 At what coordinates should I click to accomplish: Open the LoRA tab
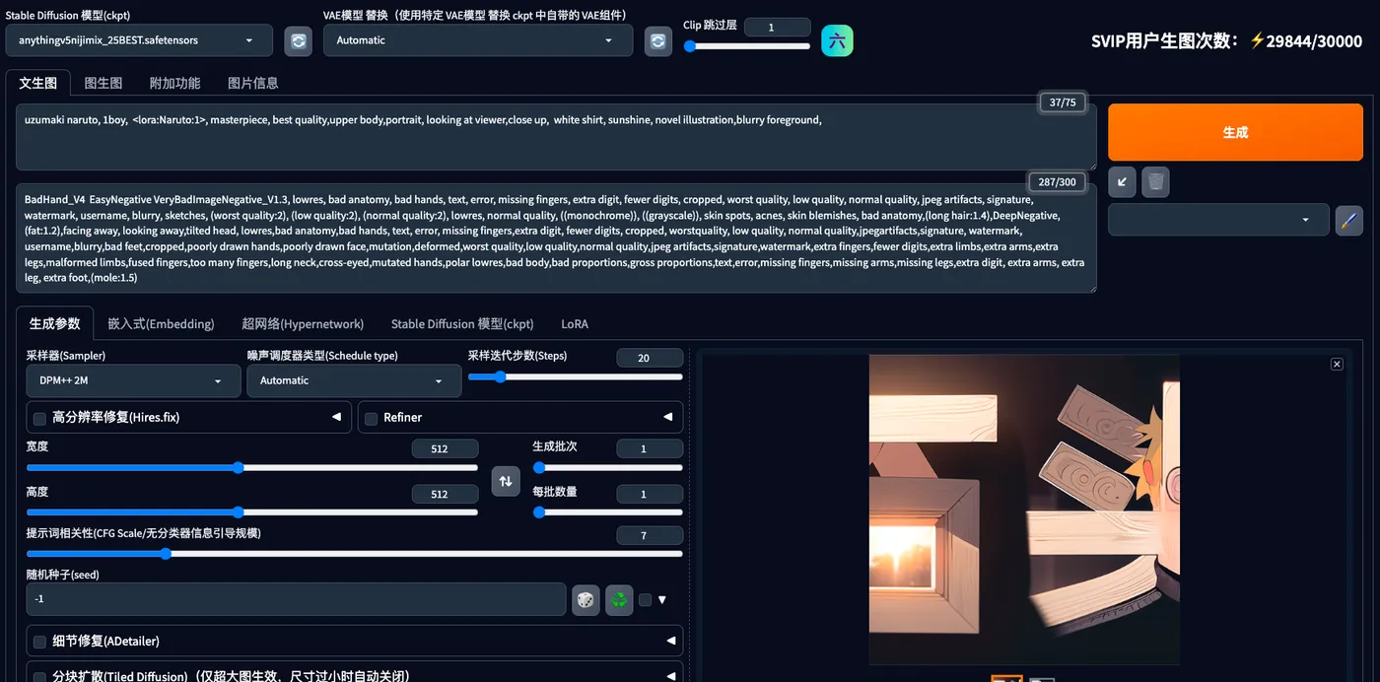pyautogui.click(x=575, y=324)
